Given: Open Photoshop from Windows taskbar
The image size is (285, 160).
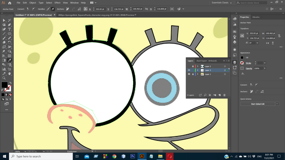Looking at the screenshot, I should click(133, 156).
